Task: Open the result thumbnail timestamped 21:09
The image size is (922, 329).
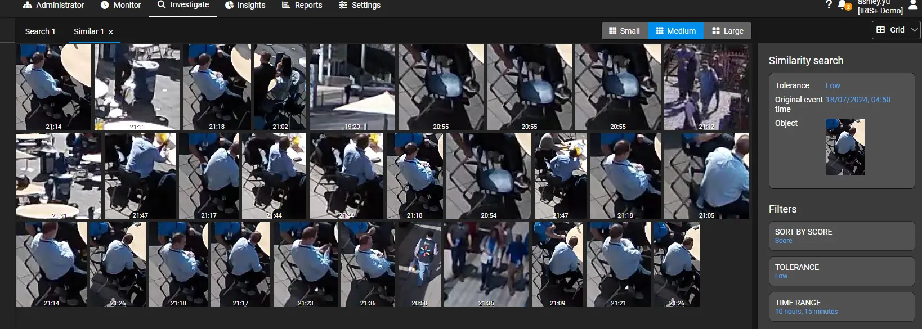Action: 557,264
